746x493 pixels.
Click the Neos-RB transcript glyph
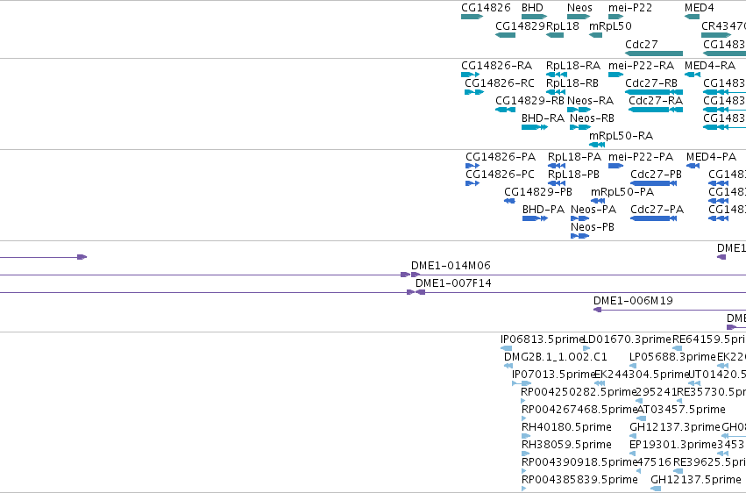(580, 127)
